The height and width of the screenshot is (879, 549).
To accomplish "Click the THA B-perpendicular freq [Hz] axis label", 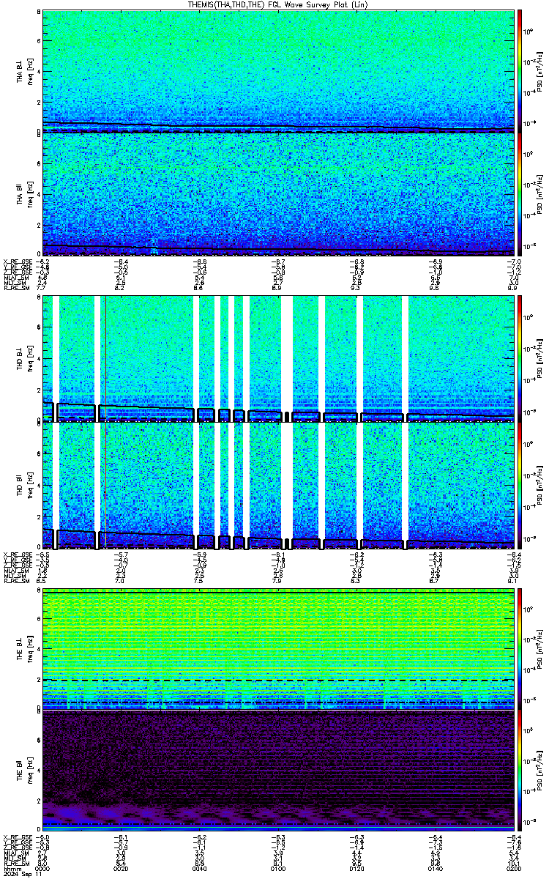I will [30, 70].
